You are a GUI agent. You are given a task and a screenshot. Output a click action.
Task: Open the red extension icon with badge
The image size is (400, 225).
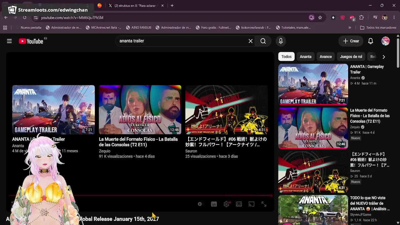352,17
